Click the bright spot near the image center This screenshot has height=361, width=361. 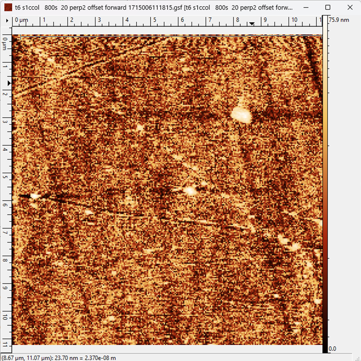point(190,190)
